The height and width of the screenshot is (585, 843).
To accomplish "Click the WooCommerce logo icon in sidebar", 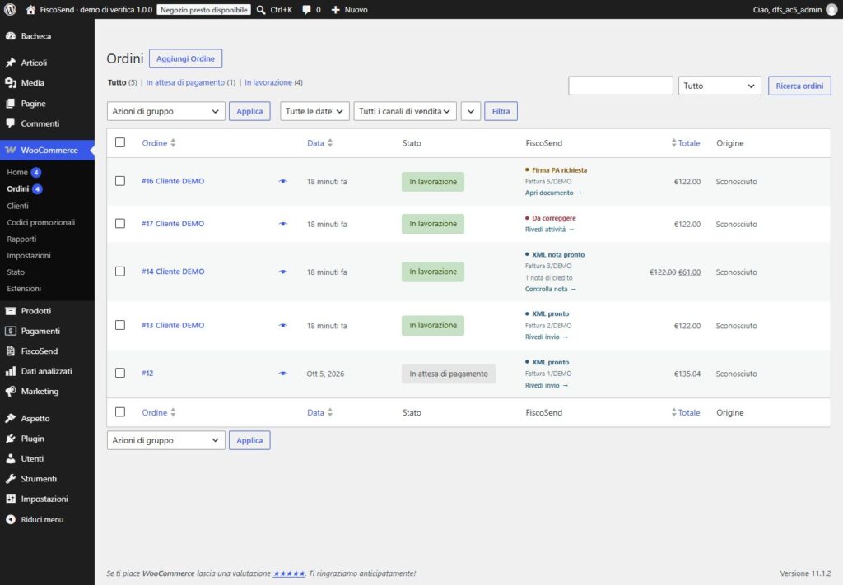I will pyautogui.click(x=10, y=150).
